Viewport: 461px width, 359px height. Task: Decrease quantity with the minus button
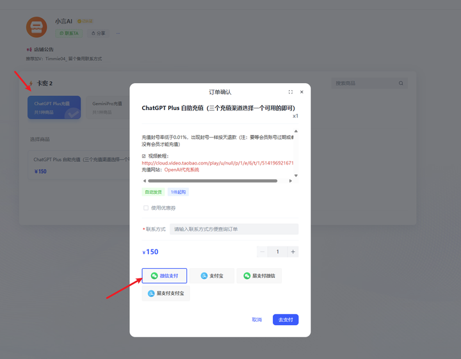pyautogui.click(x=263, y=251)
